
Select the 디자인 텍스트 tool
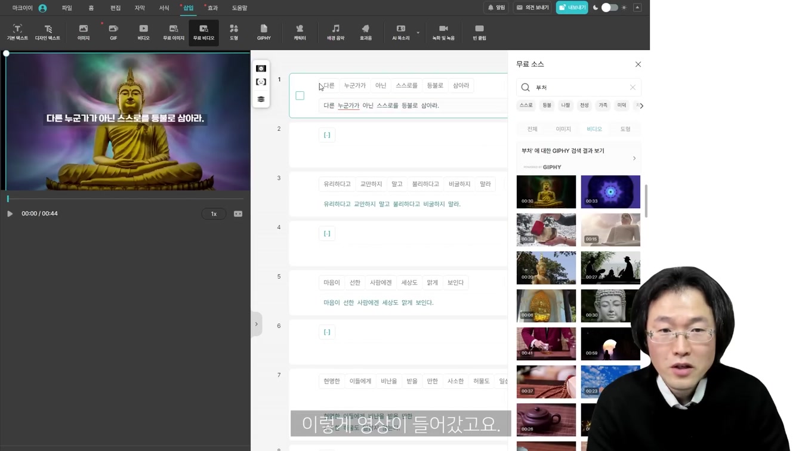[x=48, y=32]
